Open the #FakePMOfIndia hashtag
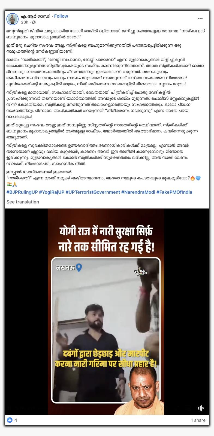 coord(174,192)
